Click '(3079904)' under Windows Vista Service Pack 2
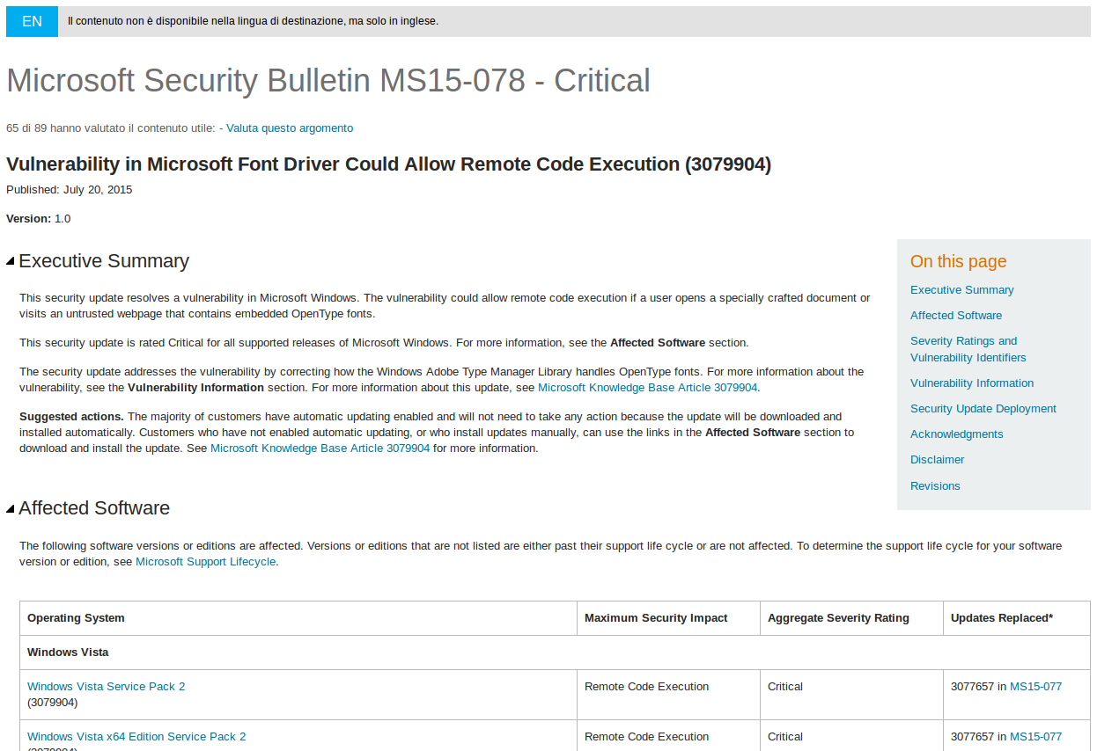The width and height of the screenshot is (1097, 751). [x=53, y=703]
